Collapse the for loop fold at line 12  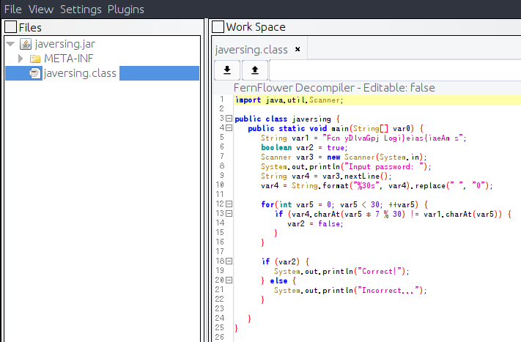pos(229,204)
